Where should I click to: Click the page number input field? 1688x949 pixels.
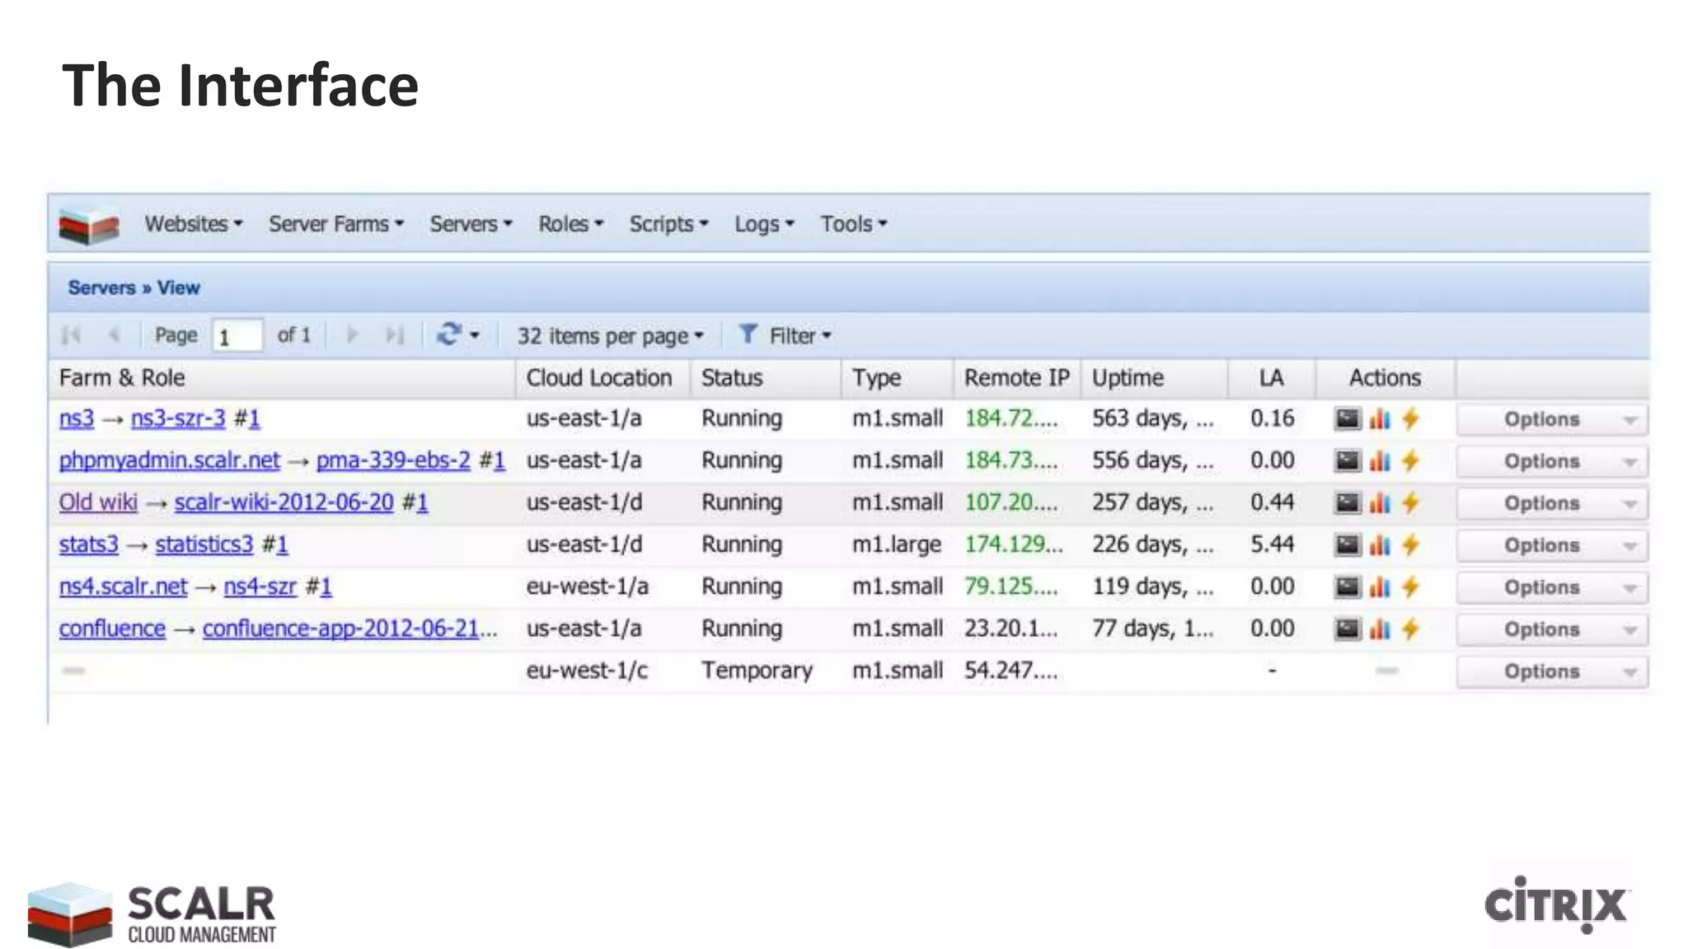pyautogui.click(x=237, y=336)
